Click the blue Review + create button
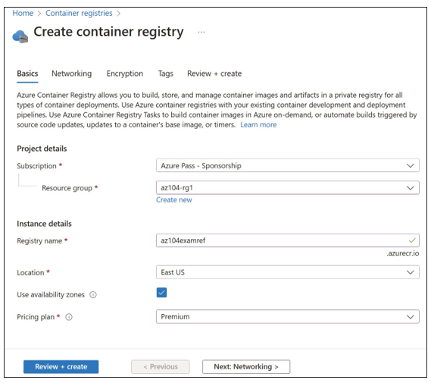Viewport: 431px width, 383px height. (x=61, y=367)
